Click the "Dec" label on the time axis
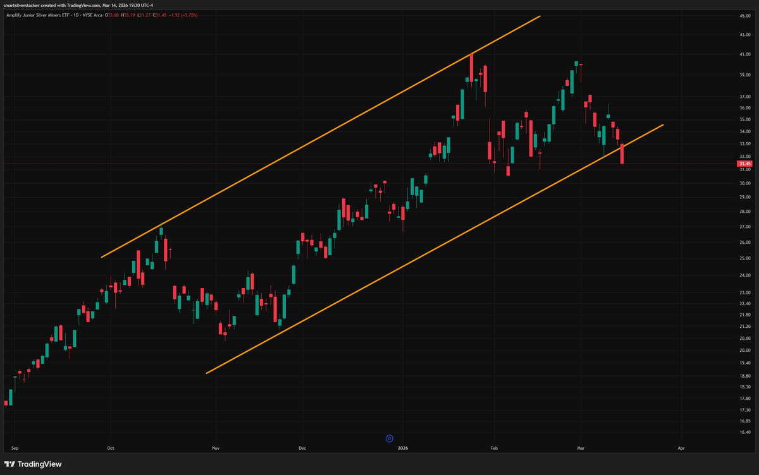Screen dimensions: 759x475 (x=302, y=448)
